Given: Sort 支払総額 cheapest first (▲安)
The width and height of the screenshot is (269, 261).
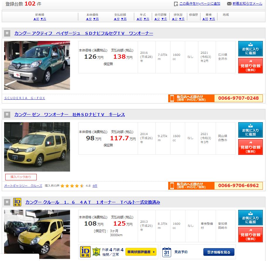Looking at the screenshot, I should pyautogui.click(x=117, y=19).
